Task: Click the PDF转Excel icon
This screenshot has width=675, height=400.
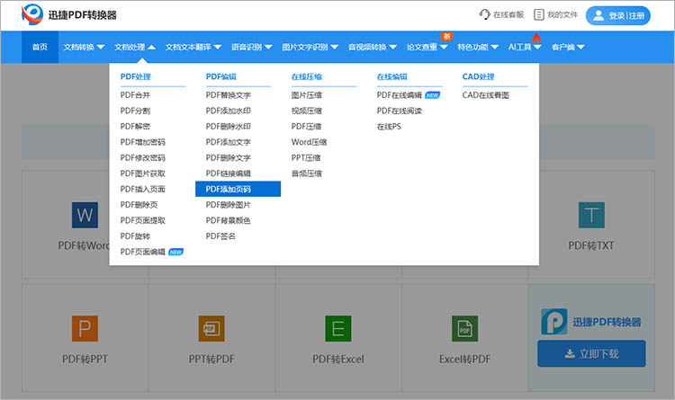Action: click(337, 329)
